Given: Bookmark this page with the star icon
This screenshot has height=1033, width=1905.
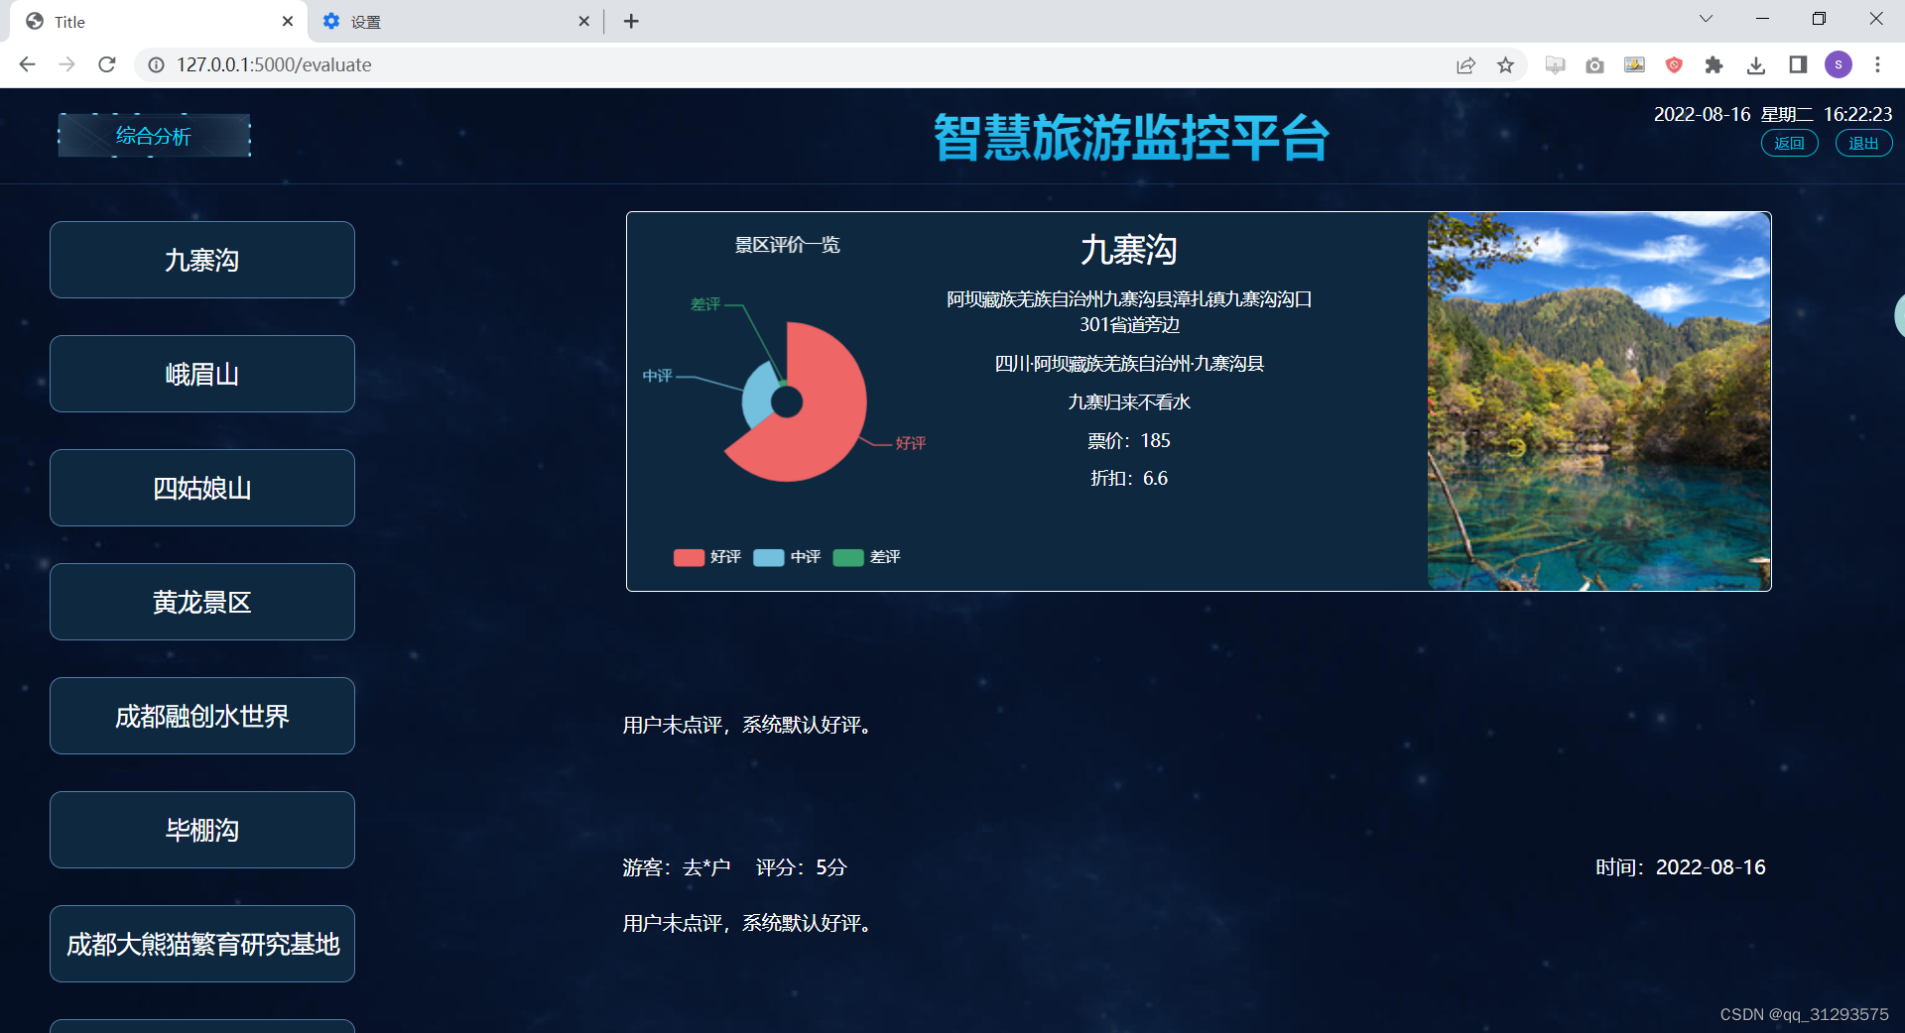Looking at the screenshot, I should (1505, 64).
